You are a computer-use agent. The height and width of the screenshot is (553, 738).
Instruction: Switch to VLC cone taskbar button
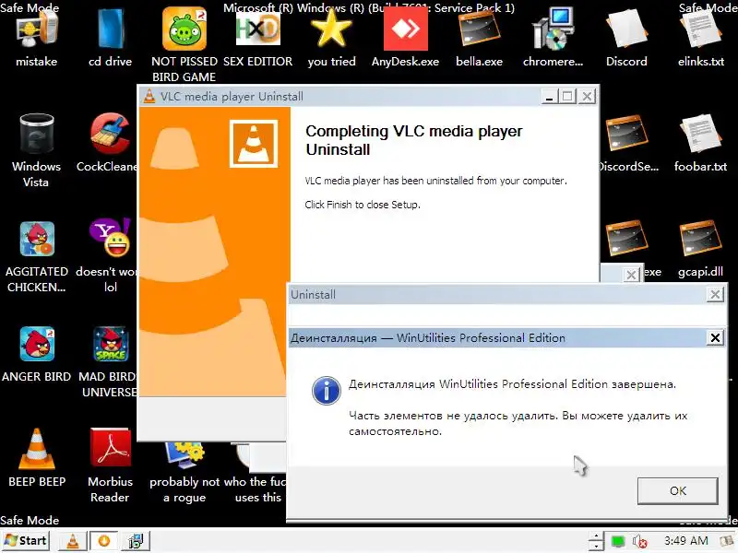click(73, 541)
